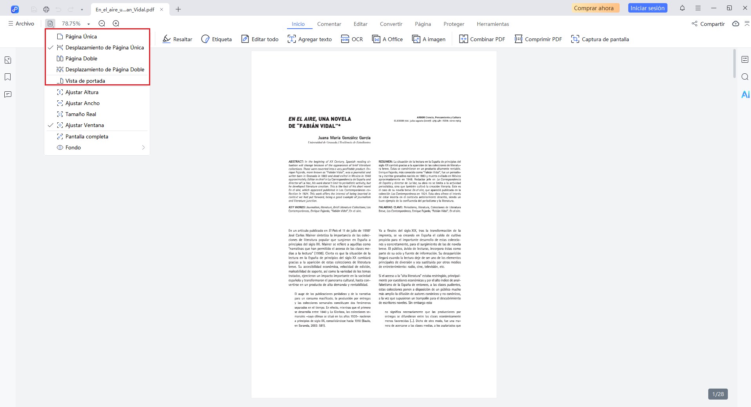The width and height of the screenshot is (751, 407).
Task: Click the zoom out icon
Action: click(x=102, y=24)
